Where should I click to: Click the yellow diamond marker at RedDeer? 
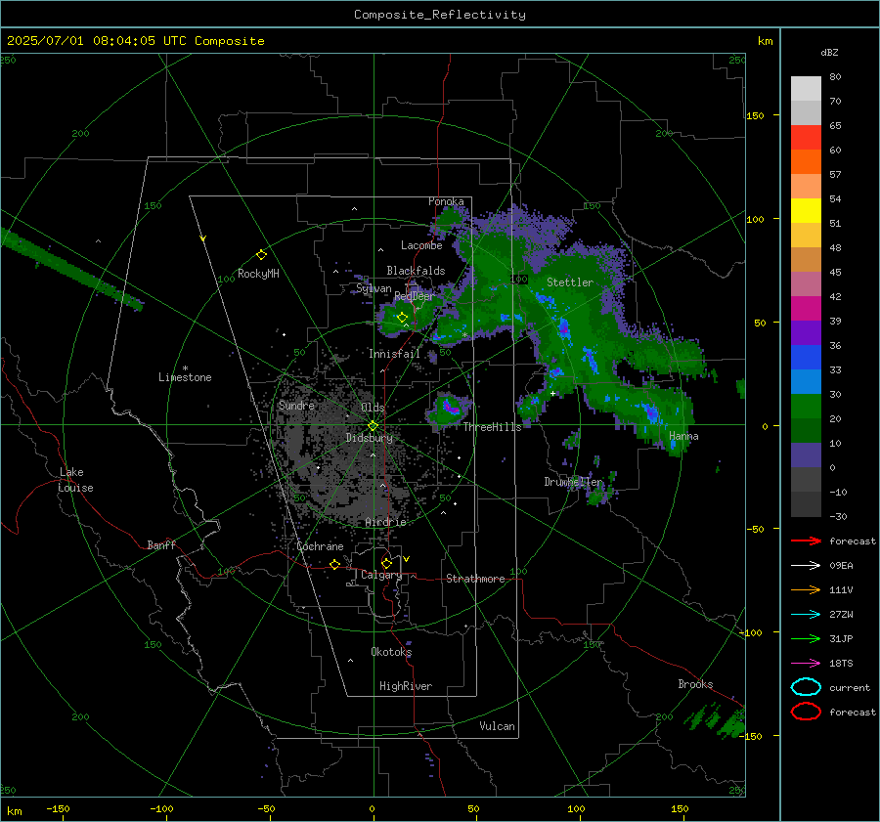(x=403, y=318)
